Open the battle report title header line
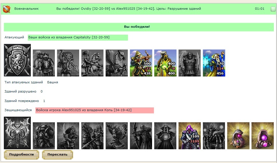The height and width of the screenshot is (163, 277). 129,9
